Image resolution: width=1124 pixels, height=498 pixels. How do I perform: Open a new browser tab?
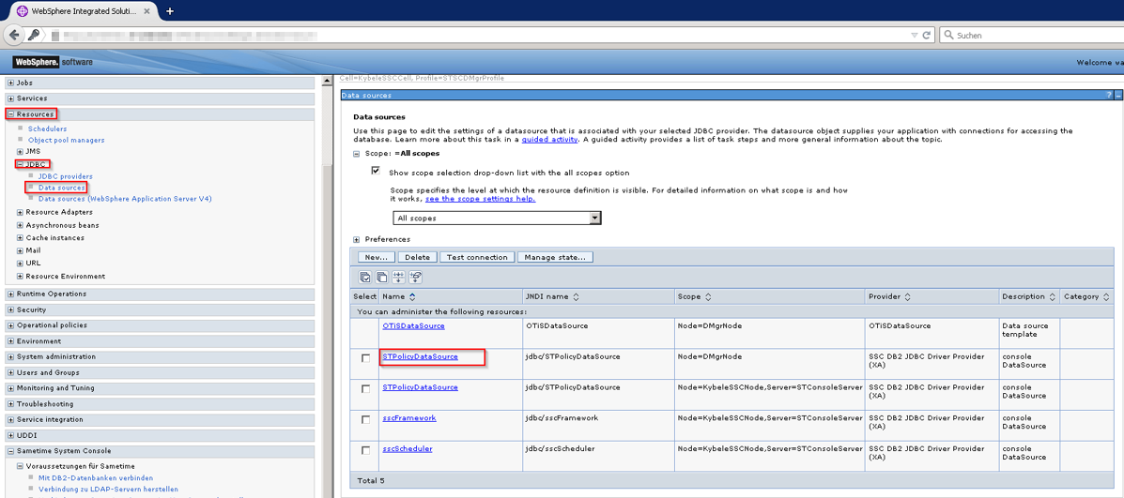(170, 11)
